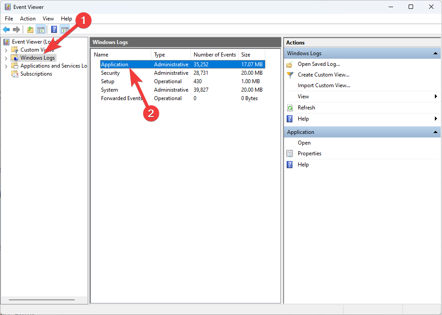
Task: Click Import Custom View... action
Action: coord(324,85)
